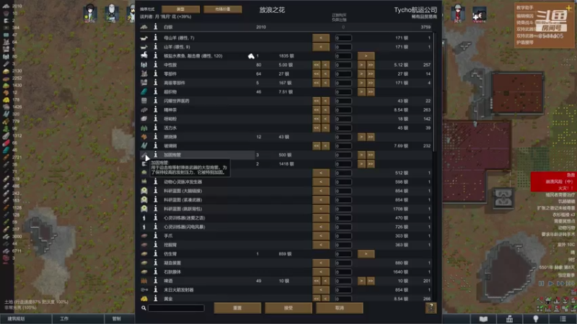Click the quantity field in 啤酒 row
This screenshot has height=324, width=577.
pos(343,281)
